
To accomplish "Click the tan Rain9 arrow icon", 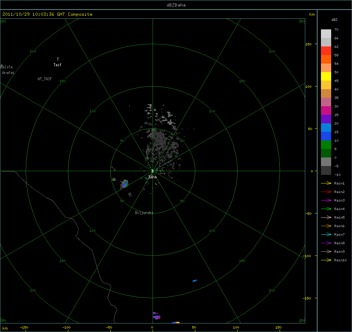I will click(326, 252).
